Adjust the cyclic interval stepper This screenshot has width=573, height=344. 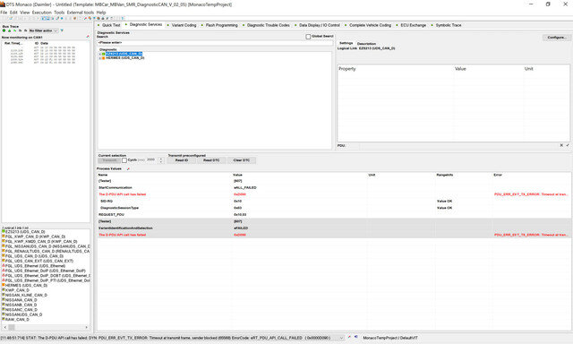[161, 160]
